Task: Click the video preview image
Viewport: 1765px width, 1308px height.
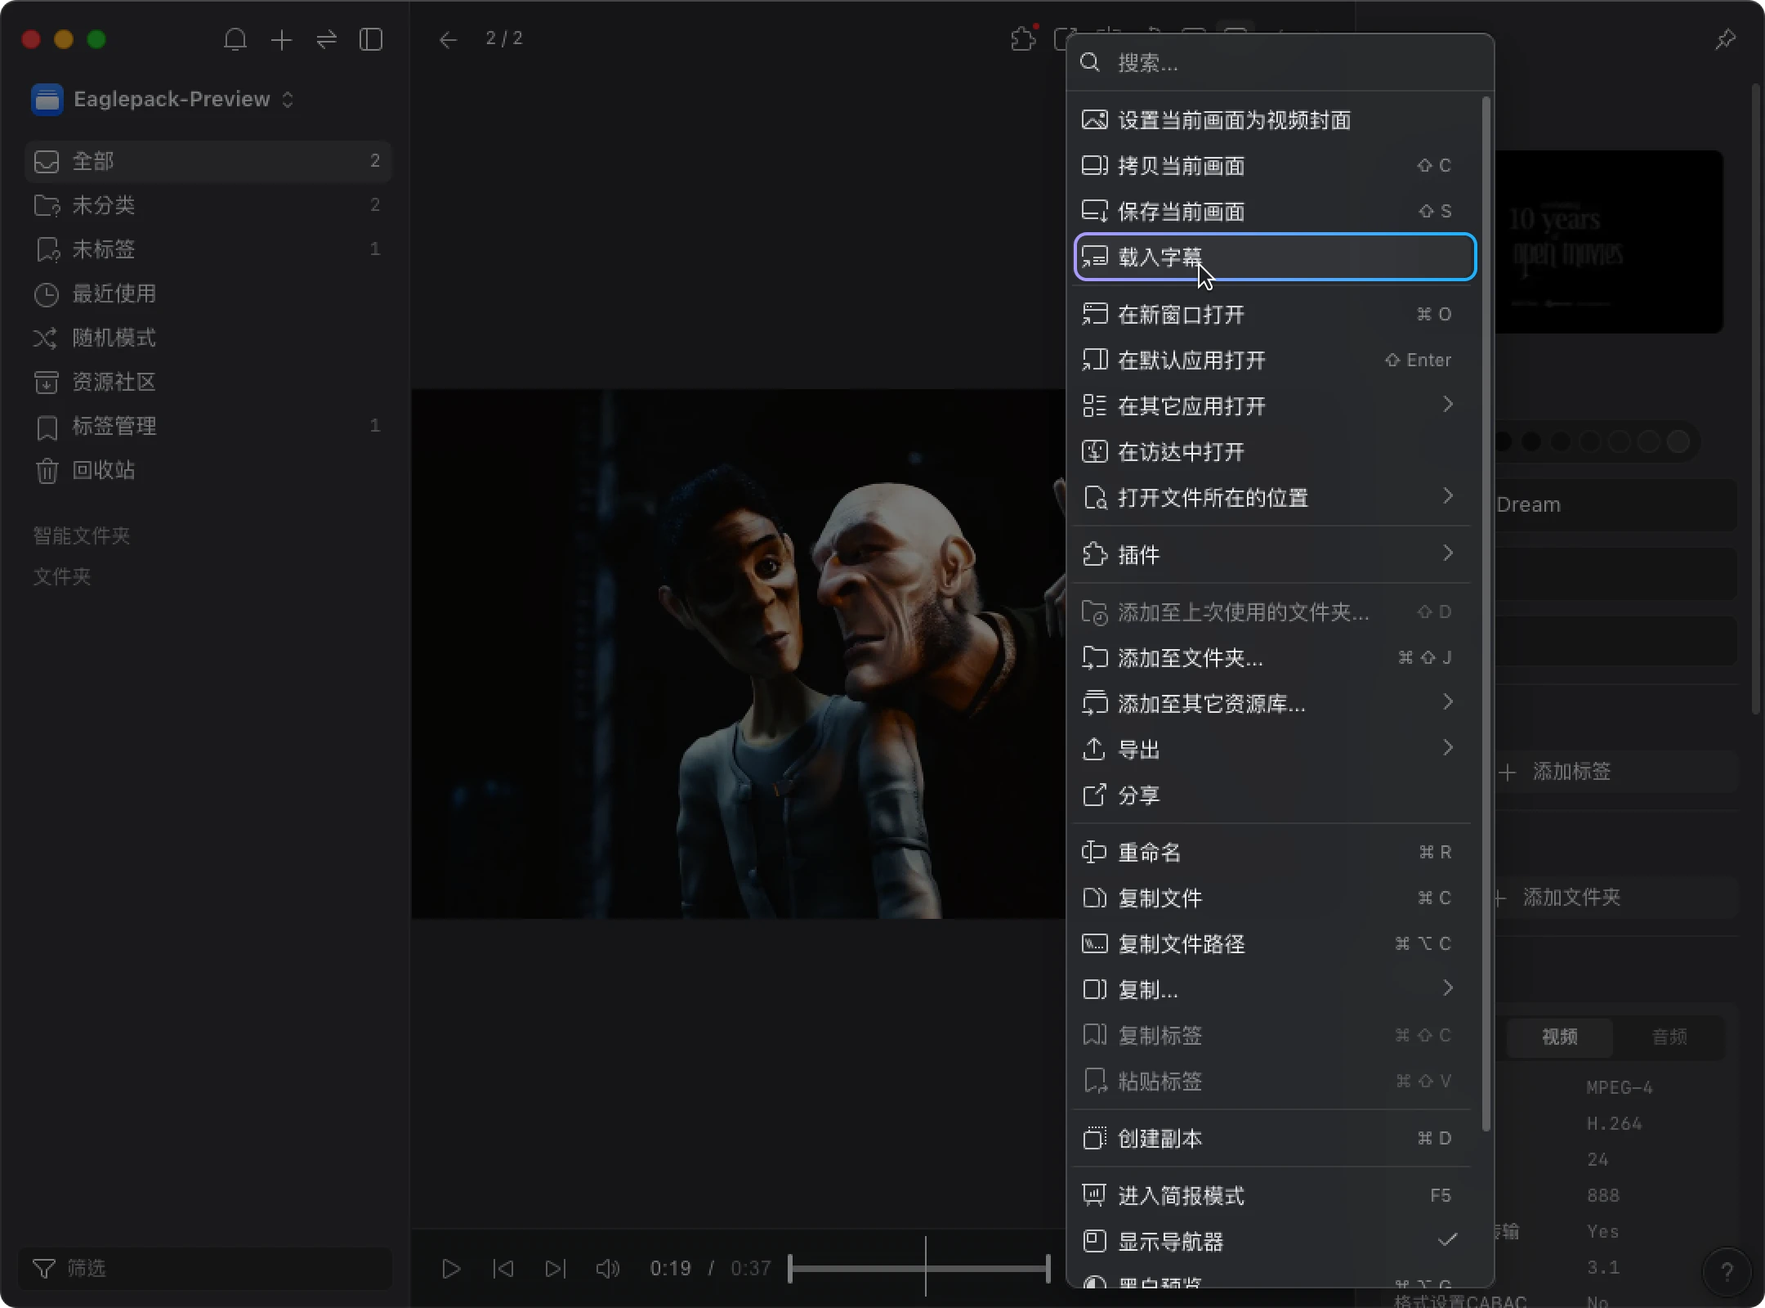Action: [738, 654]
